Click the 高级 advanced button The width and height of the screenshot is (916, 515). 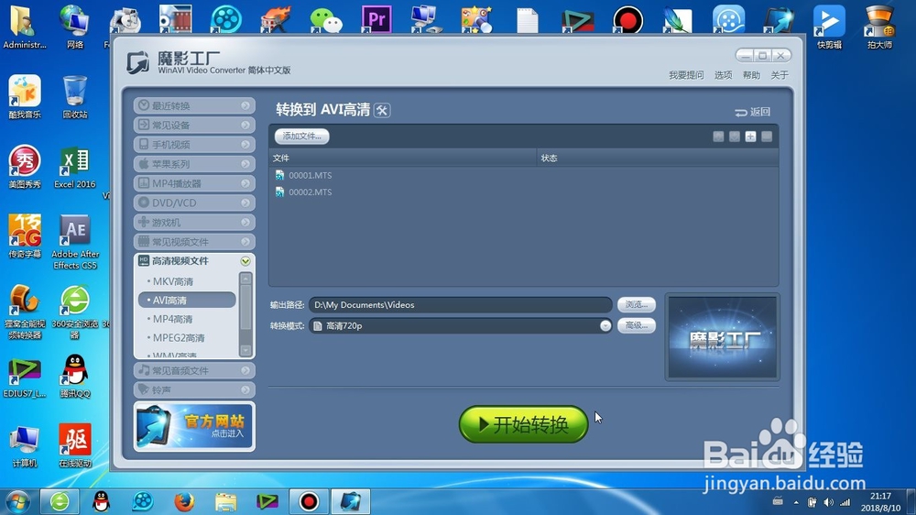[637, 325]
